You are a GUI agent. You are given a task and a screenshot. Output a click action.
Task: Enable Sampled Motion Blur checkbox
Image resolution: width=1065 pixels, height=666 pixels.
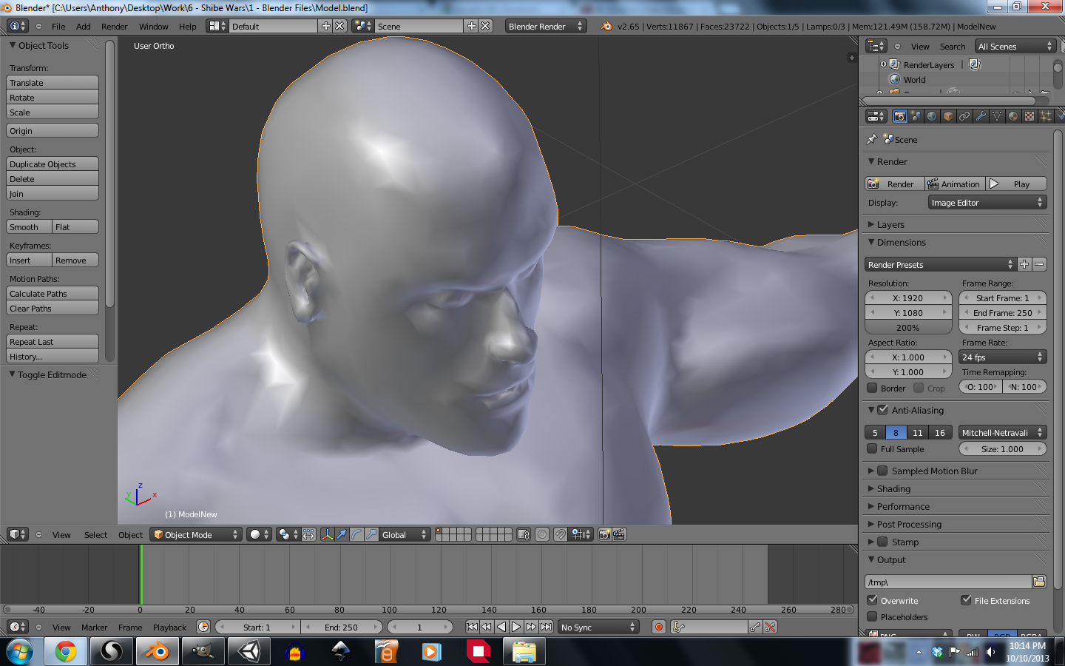point(882,470)
